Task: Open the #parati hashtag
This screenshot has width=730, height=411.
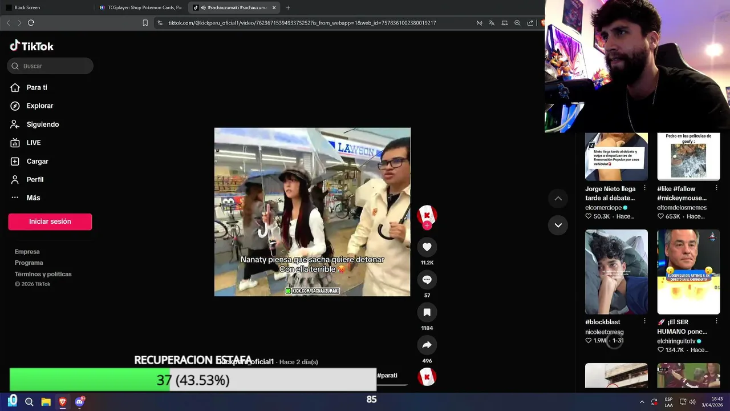Action: (x=387, y=375)
